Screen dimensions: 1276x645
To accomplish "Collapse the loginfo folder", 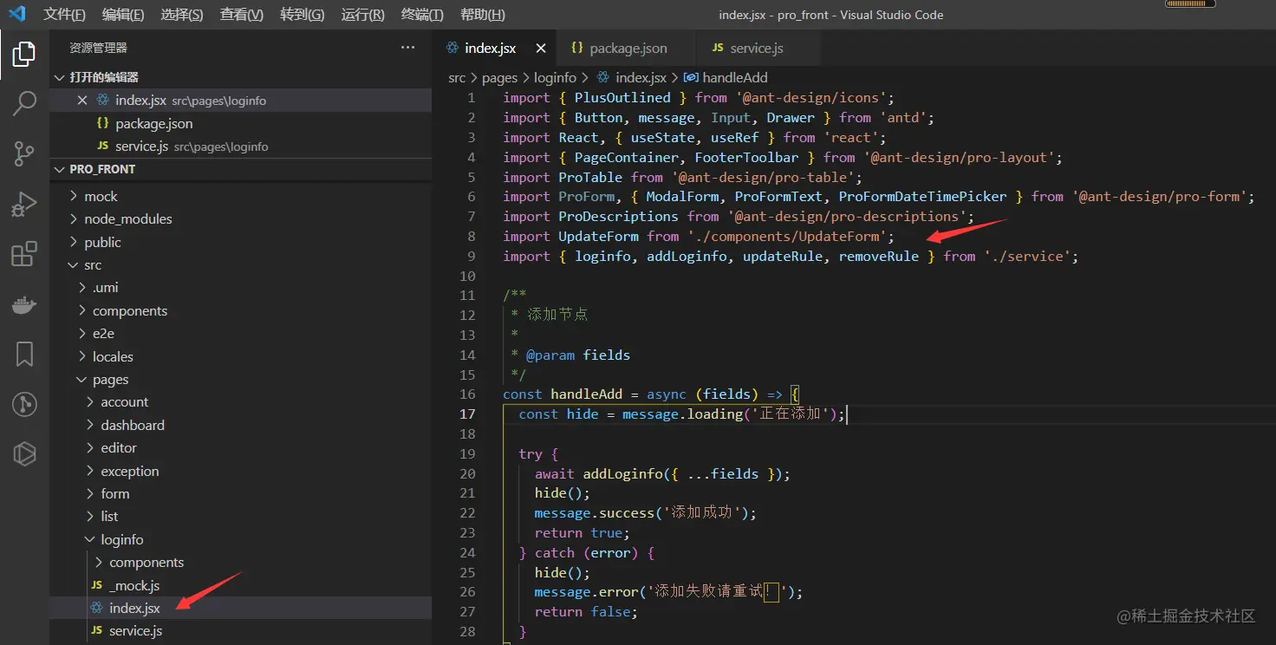I will (x=121, y=539).
